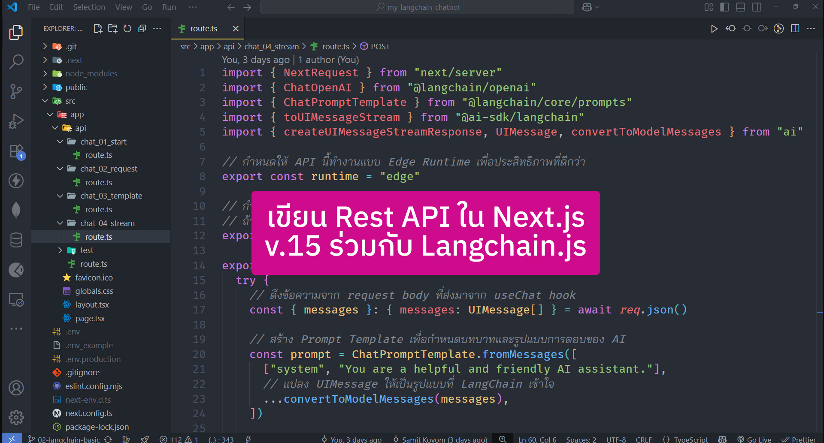Click Go Live in status bar
The image size is (824, 443).
[754, 440]
